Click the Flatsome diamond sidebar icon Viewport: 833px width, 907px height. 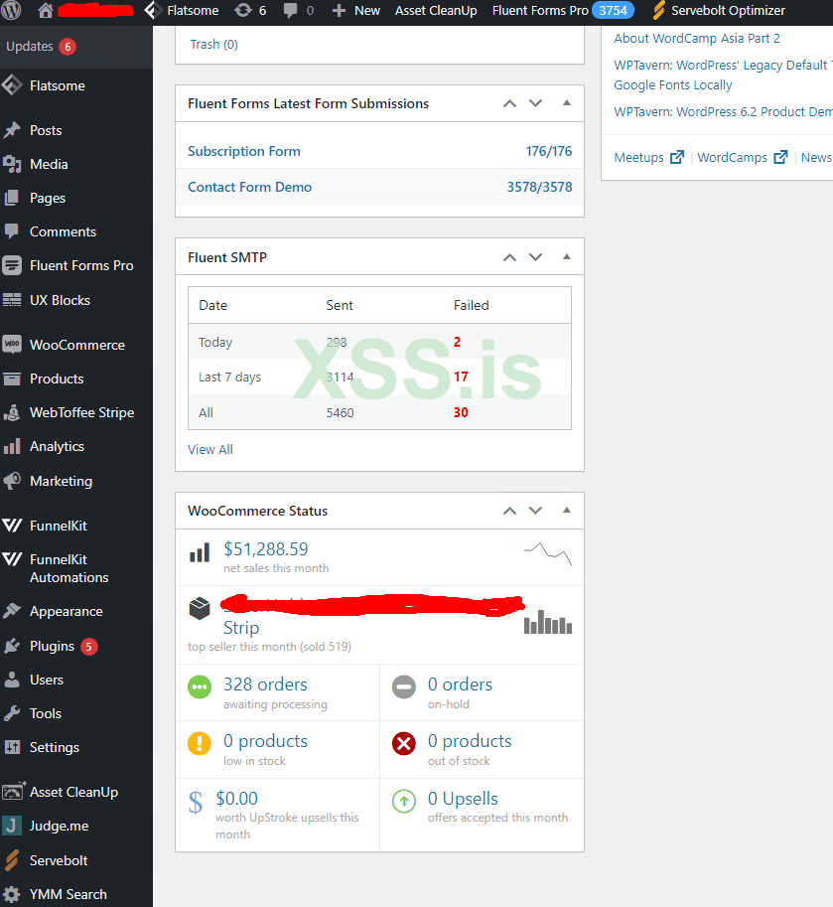coord(12,85)
